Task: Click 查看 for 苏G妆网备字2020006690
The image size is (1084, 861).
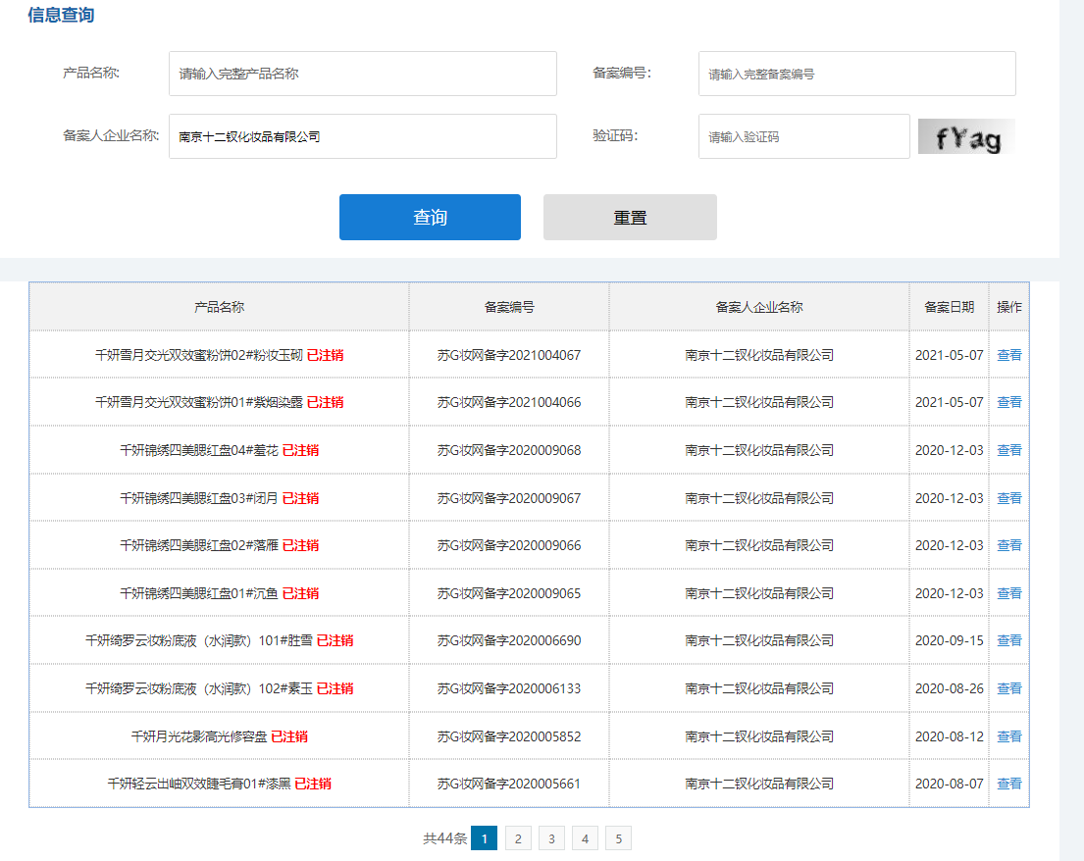Action: [1008, 640]
